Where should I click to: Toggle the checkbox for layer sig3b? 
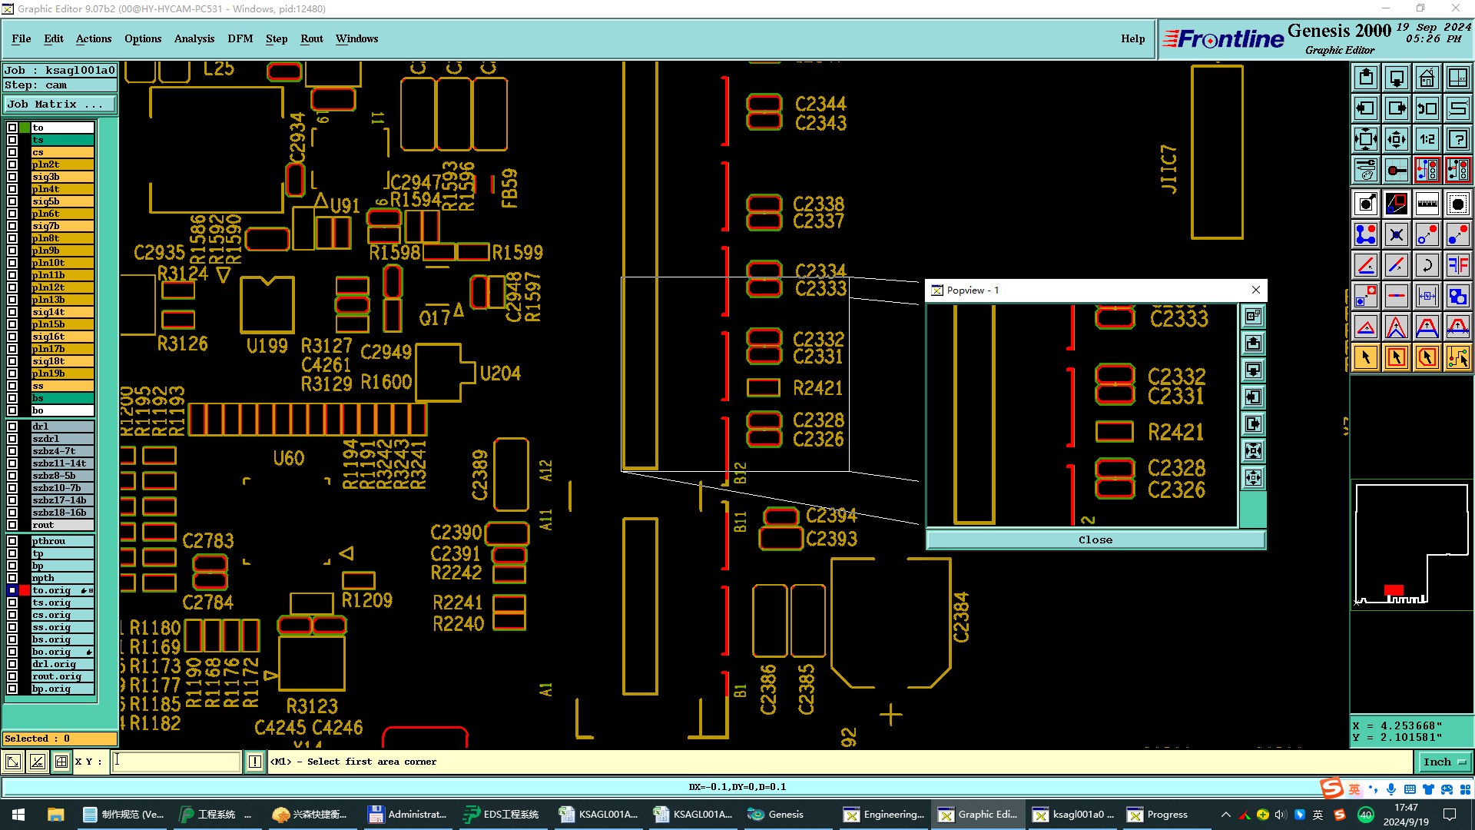(x=12, y=177)
